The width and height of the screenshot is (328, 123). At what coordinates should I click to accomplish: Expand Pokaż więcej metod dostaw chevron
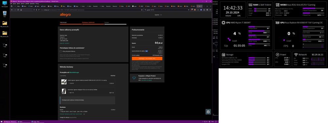[84, 114]
